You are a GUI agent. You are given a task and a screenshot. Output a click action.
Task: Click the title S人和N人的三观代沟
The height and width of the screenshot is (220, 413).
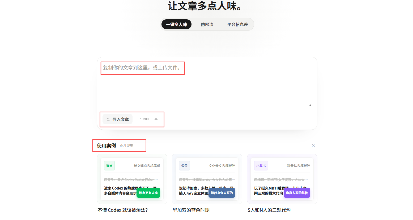tap(269, 210)
